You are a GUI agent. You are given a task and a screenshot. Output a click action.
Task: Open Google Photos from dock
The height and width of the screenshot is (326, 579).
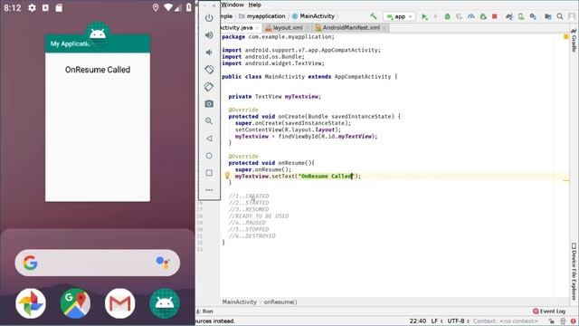click(31, 303)
